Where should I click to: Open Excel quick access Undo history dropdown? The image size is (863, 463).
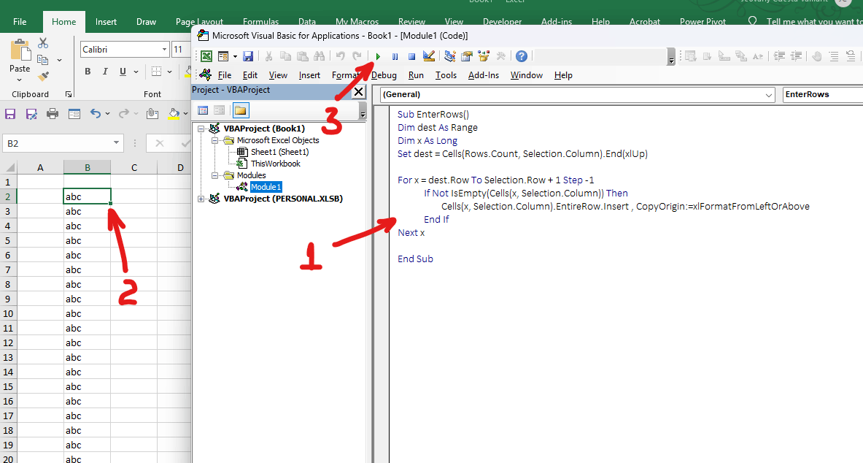(x=107, y=113)
